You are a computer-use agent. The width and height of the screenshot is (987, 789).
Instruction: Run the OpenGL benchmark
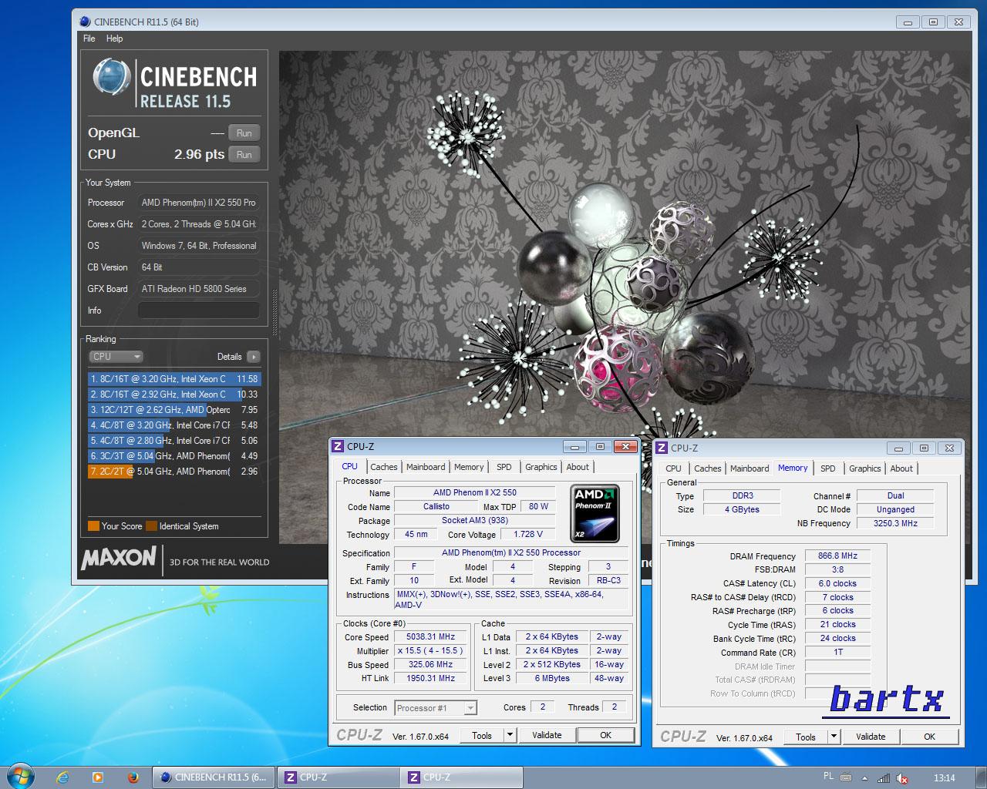244,133
